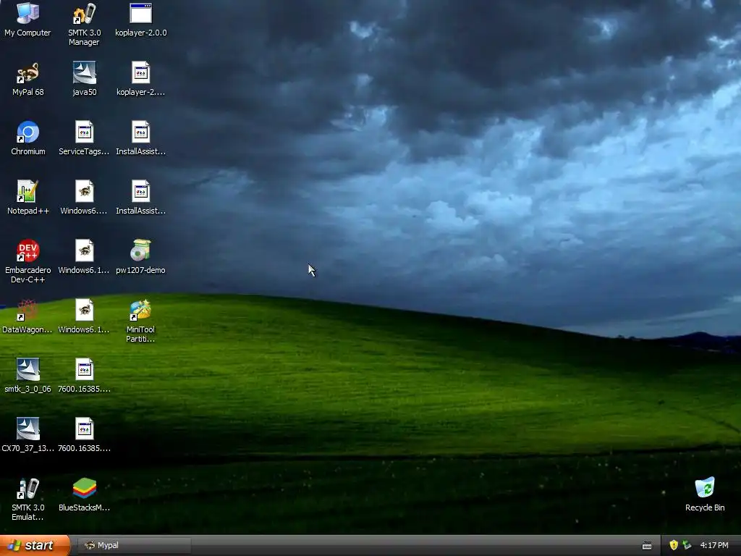The width and height of the screenshot is (741, 556).
Task: Open the Start menu button
Action: [x=35, y=545]
